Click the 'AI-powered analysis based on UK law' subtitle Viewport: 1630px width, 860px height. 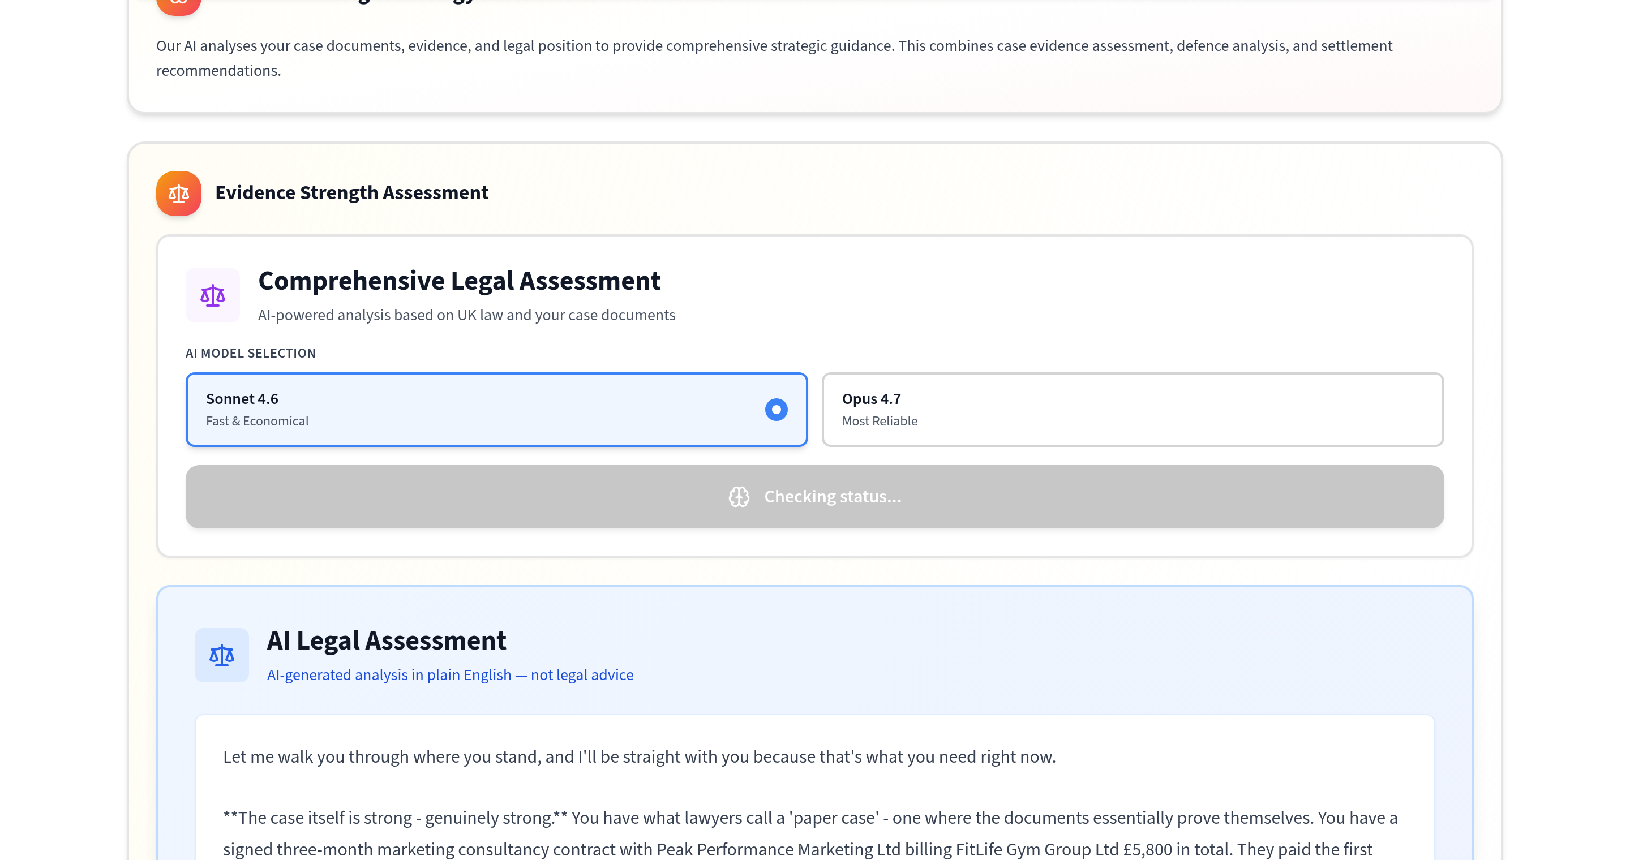point(466,315)
